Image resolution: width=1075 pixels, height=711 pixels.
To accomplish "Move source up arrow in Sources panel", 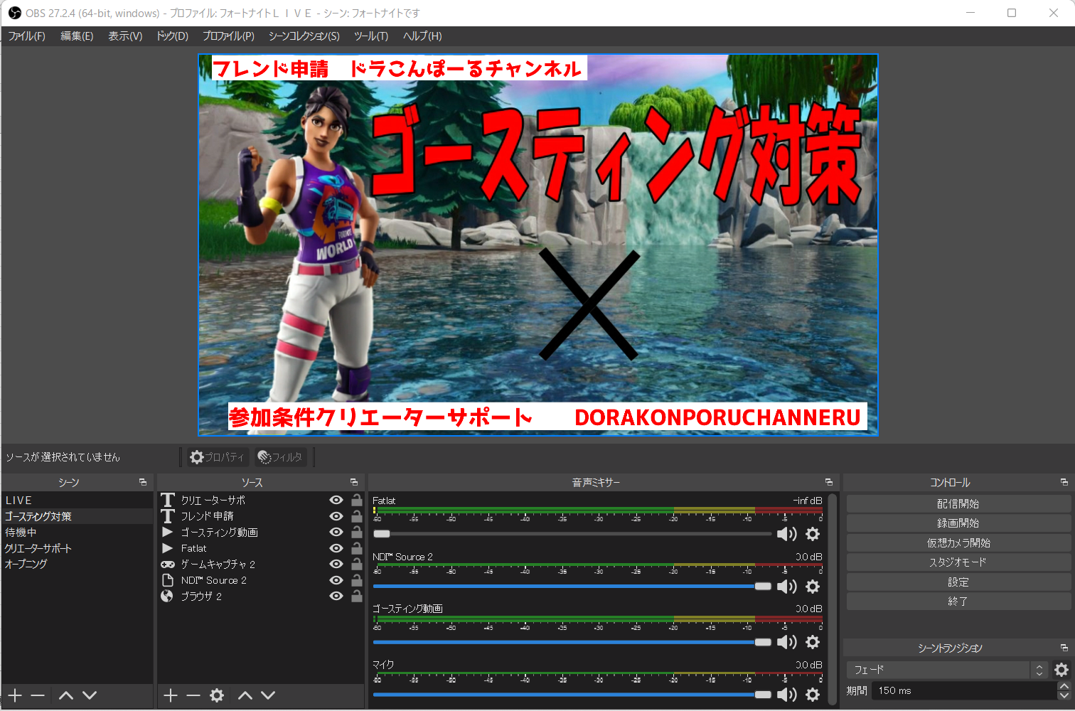I will click(x=245, y=695).
